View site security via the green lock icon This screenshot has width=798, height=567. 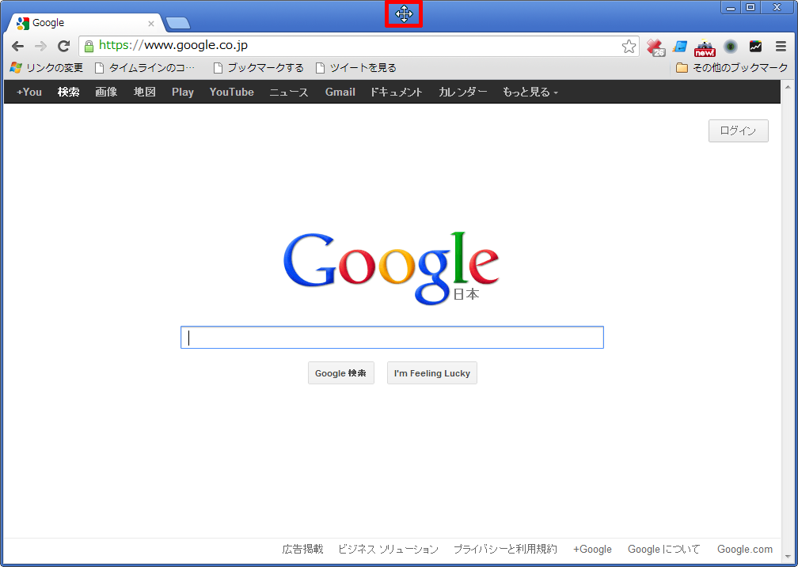pyautogui.click(x=89, y=47)
